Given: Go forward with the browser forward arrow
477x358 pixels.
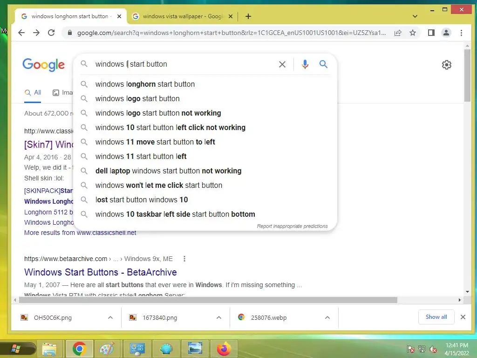Looking at the screenshot, I should pos(36,33).
